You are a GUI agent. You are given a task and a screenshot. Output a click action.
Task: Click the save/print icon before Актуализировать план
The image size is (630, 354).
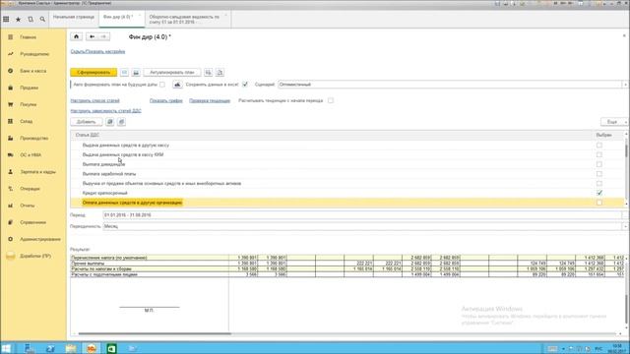(x=136, y=72)
